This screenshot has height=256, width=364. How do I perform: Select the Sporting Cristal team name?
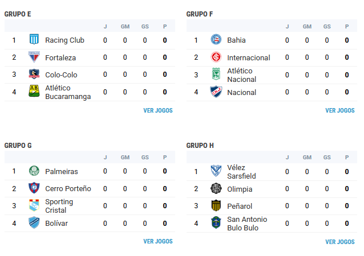coord(59,206)
